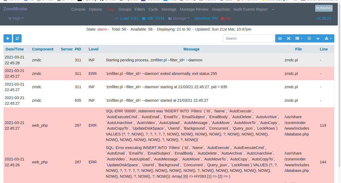Viewport: 341px width, 183px height.
Task: Click the 'exited abnormally, exit status 255' message
Action: [x=161, y=74]
